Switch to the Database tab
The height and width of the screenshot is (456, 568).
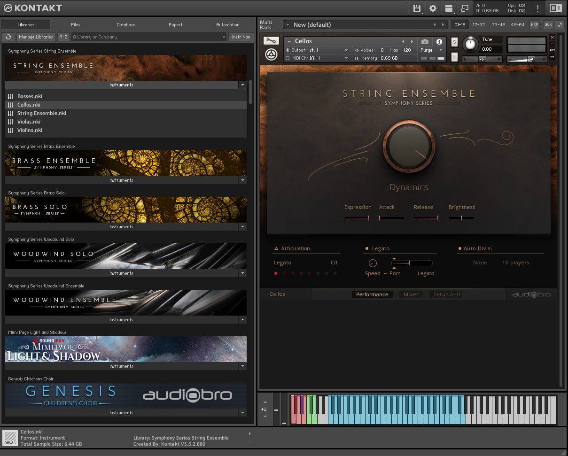click(x=125, y=25)
